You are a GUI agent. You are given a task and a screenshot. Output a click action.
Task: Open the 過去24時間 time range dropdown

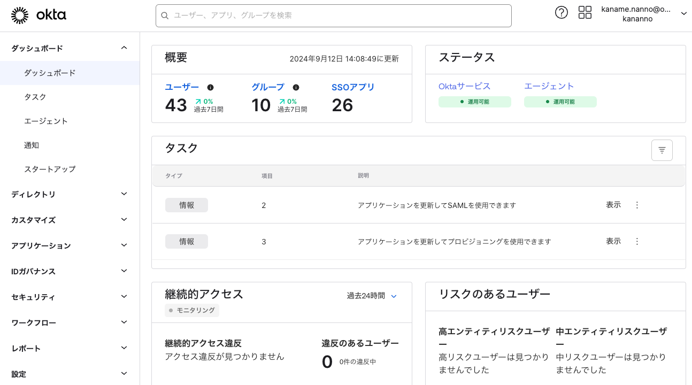[x=372, y=296]
